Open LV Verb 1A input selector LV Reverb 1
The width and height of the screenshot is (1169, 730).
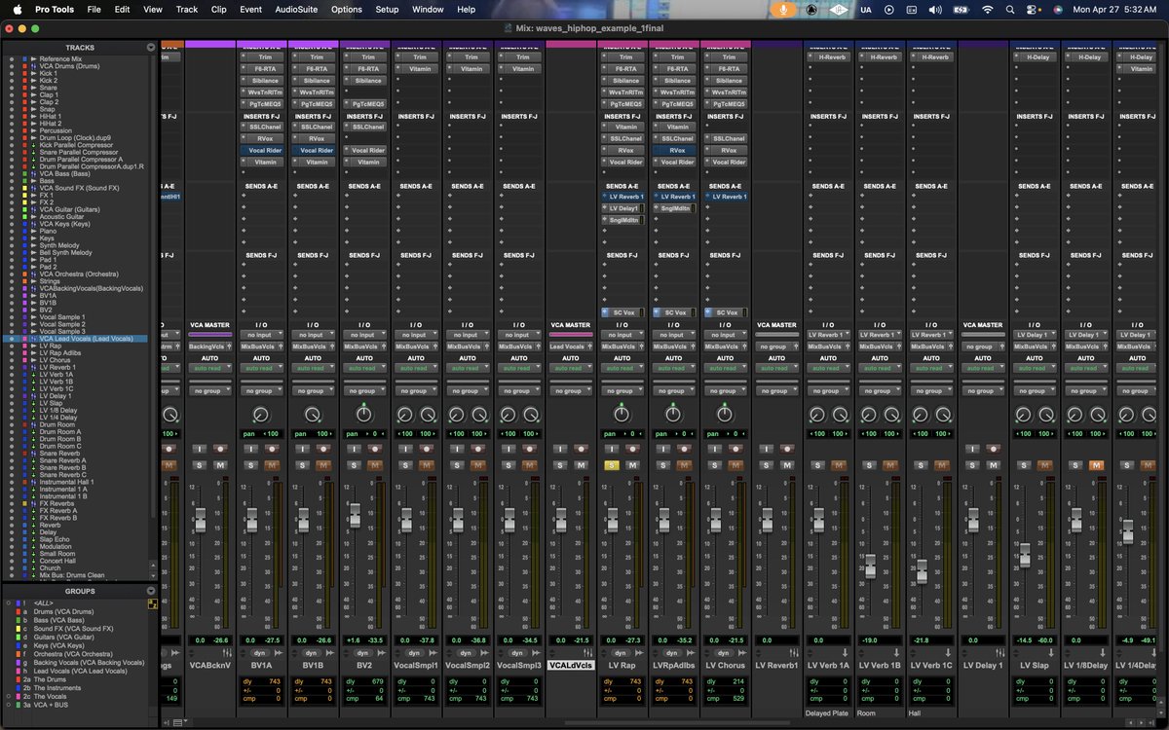[x=828, y=335]
